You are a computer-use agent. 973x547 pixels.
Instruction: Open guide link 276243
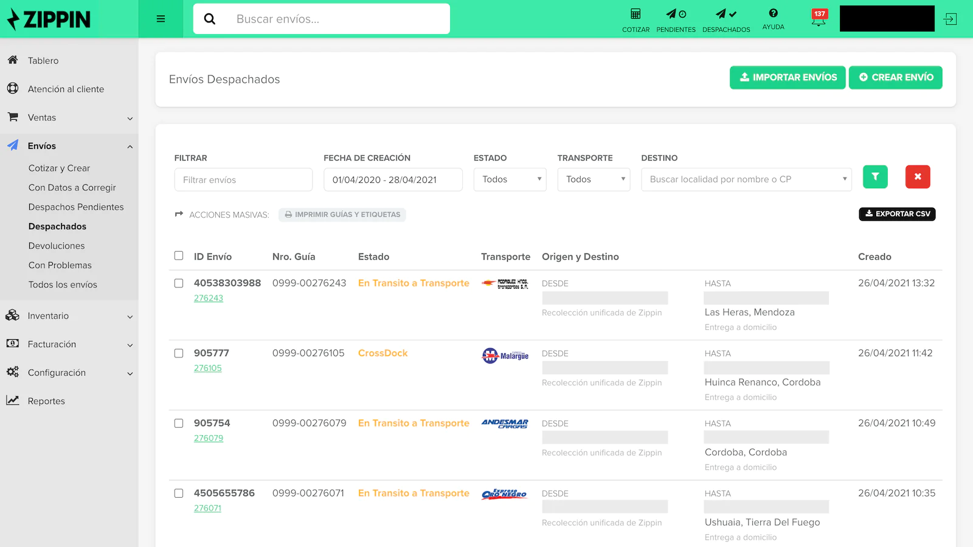209,298
